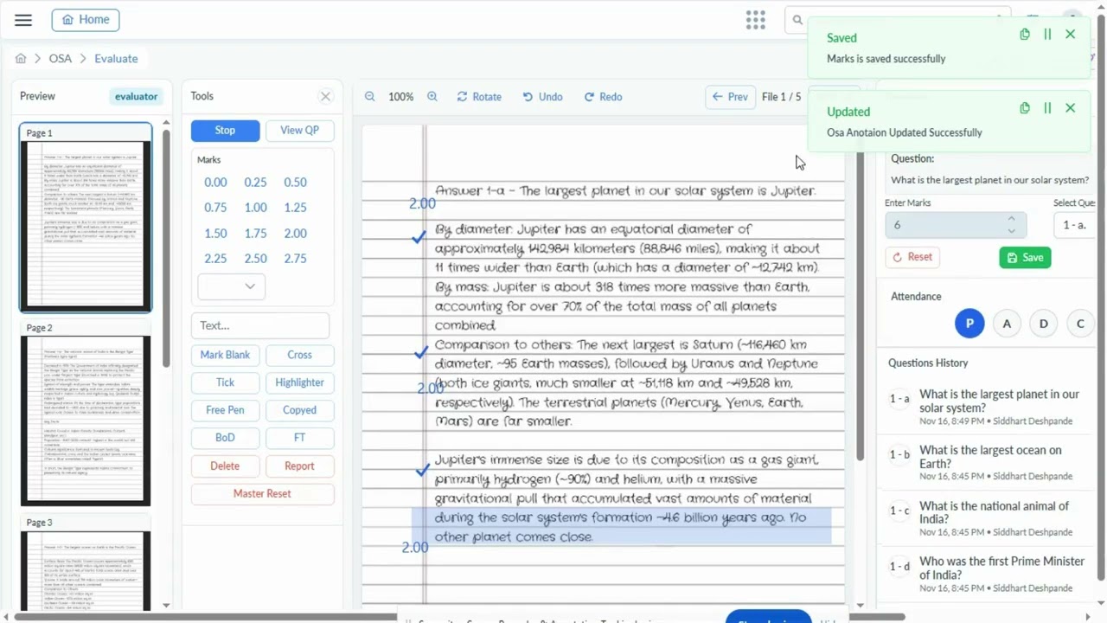
Task: Undo the last annotation
Action: pyautogui.click(x=542, y=97)
